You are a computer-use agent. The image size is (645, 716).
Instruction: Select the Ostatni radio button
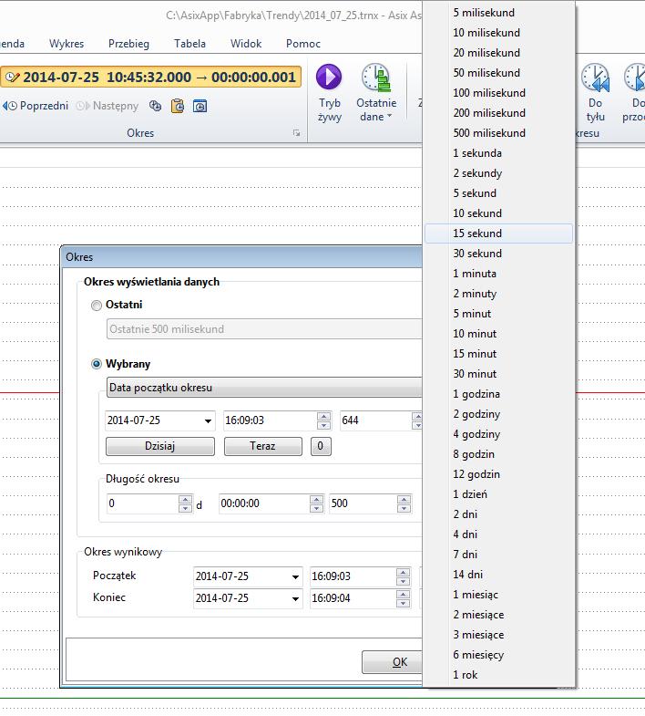click(x=97, y=305)
